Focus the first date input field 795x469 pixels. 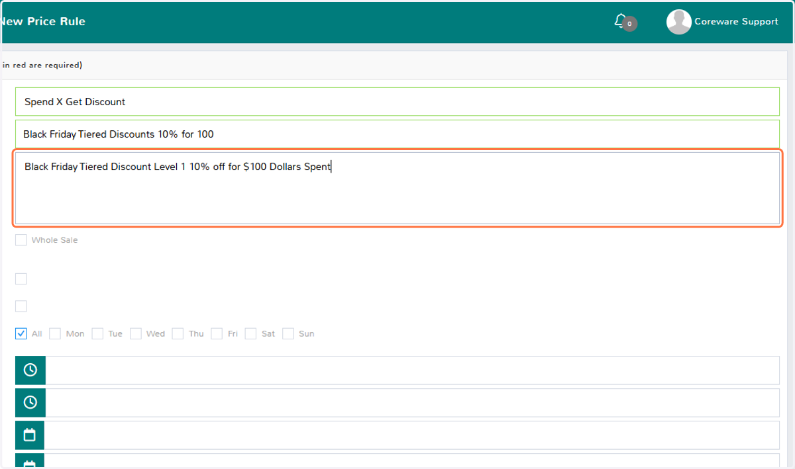412,435
